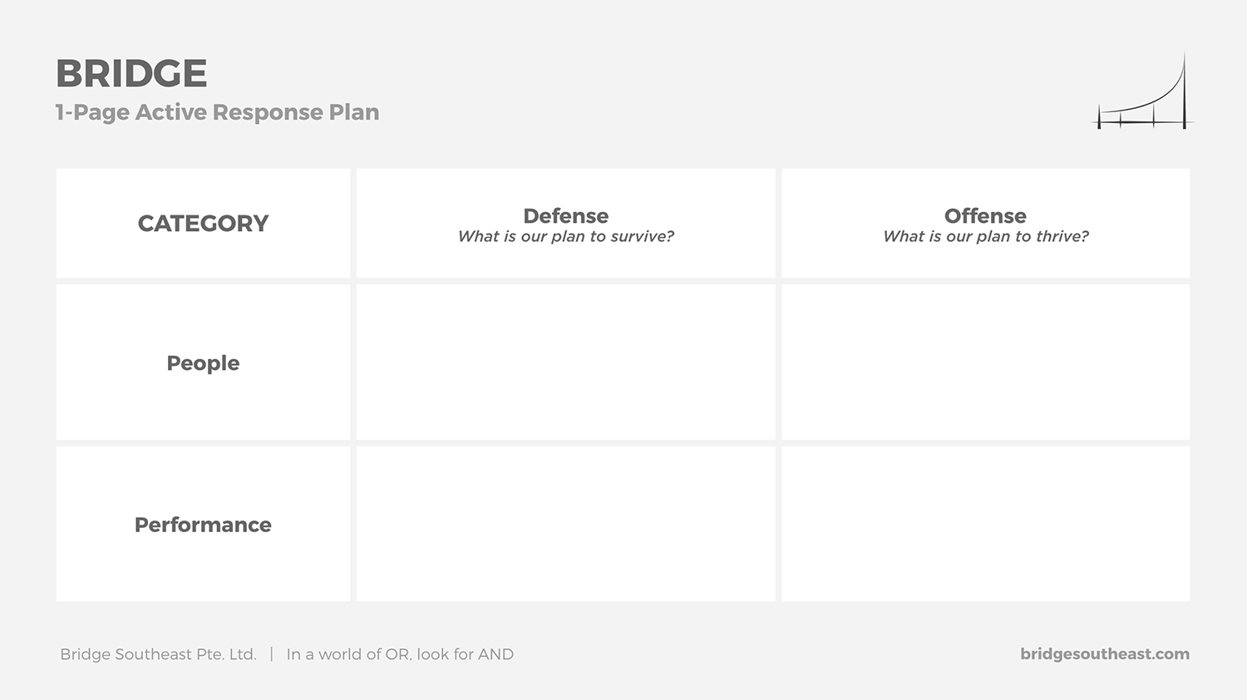Select the 1-Page Active Response Plan subtitle
The height and width of the screenshot is (700, 1247).
[217, 112]
